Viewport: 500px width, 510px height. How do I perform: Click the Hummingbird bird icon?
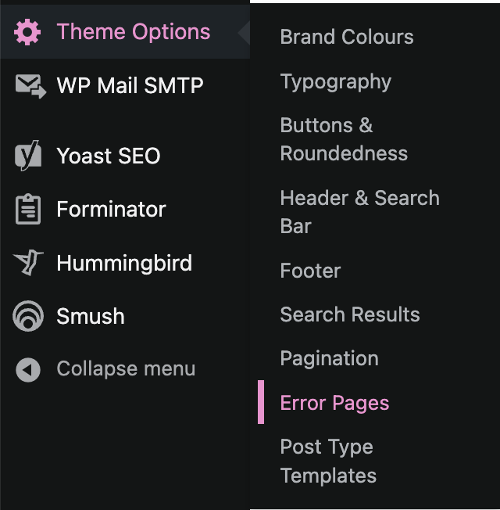click(x=28, y=263)
